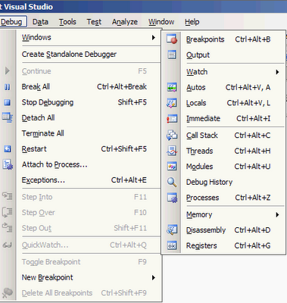Screen dimensions: 287x303
Task: Click the Detach All icon
Action: (8, 117)
